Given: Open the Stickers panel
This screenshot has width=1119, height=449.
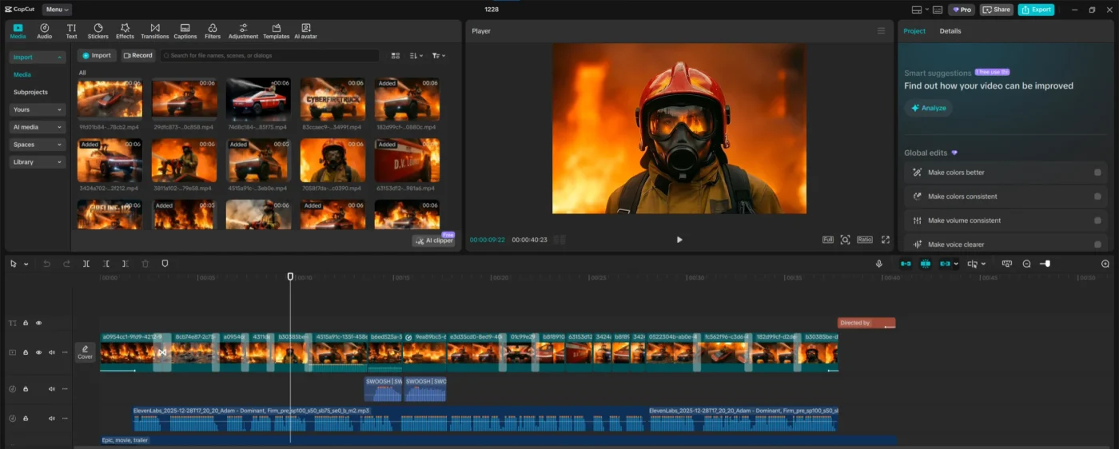Looking at the screenshot, I should (x=98, y=31).
